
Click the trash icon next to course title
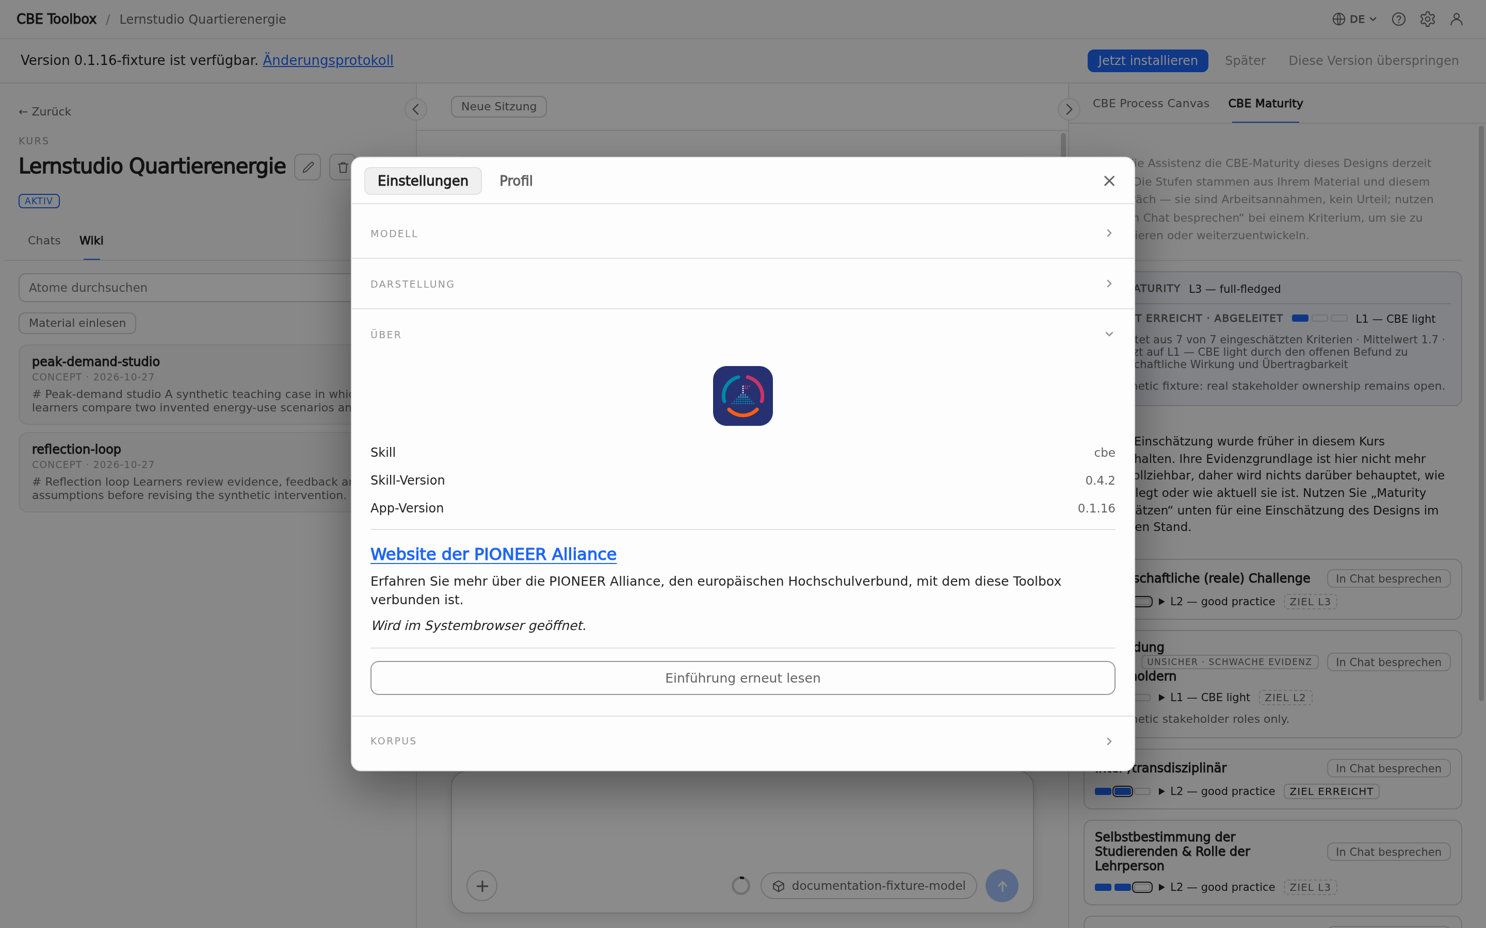pyautogui.click(x=342, y=167)
